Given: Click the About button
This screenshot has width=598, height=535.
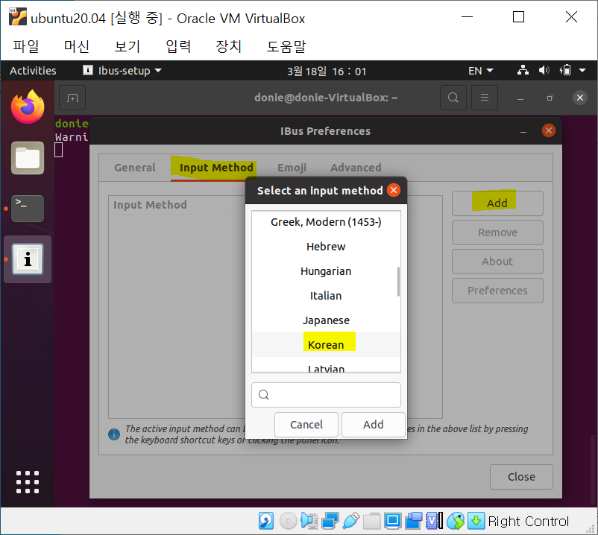Looking at the screenshot, I should click(x=497, y=262).
